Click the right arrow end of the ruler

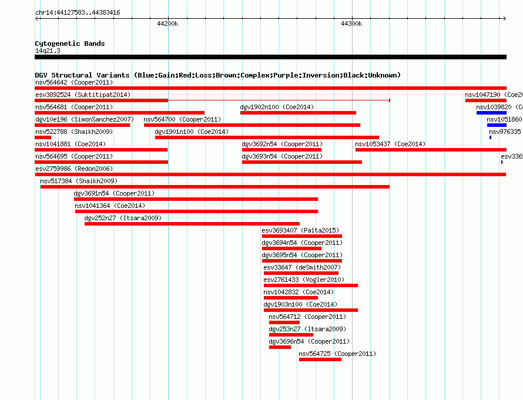[505, 18]
